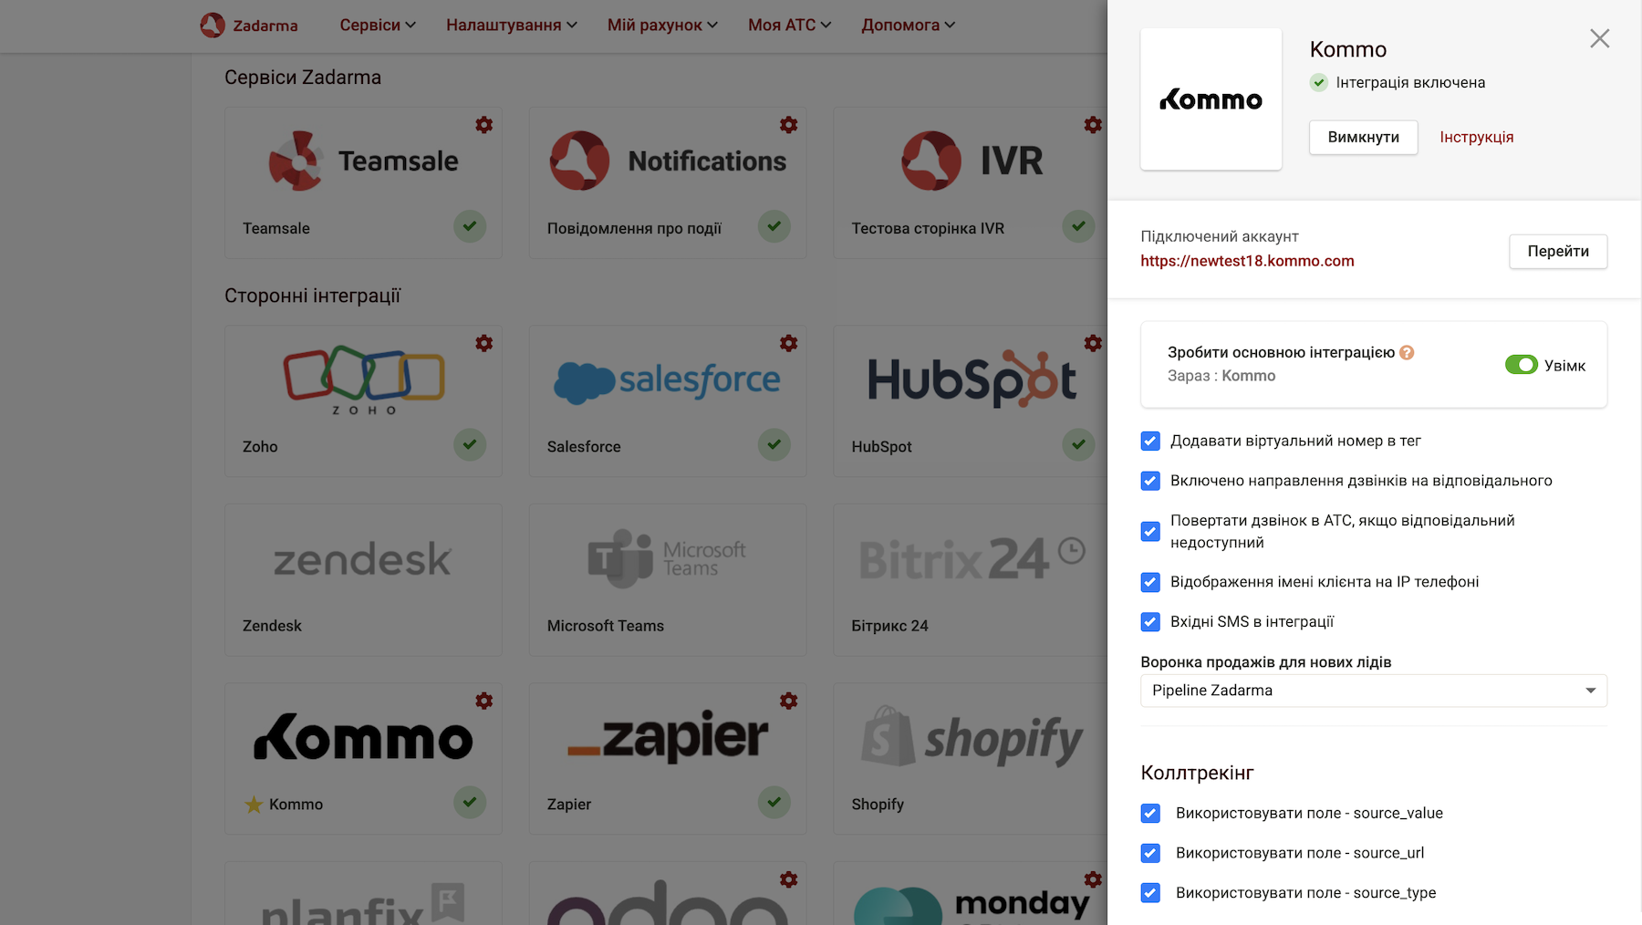The width and height of the screenshot is (1642, 925).
Task: Click the 'Інтеграція включена' status text
Action: point(1411,82)
